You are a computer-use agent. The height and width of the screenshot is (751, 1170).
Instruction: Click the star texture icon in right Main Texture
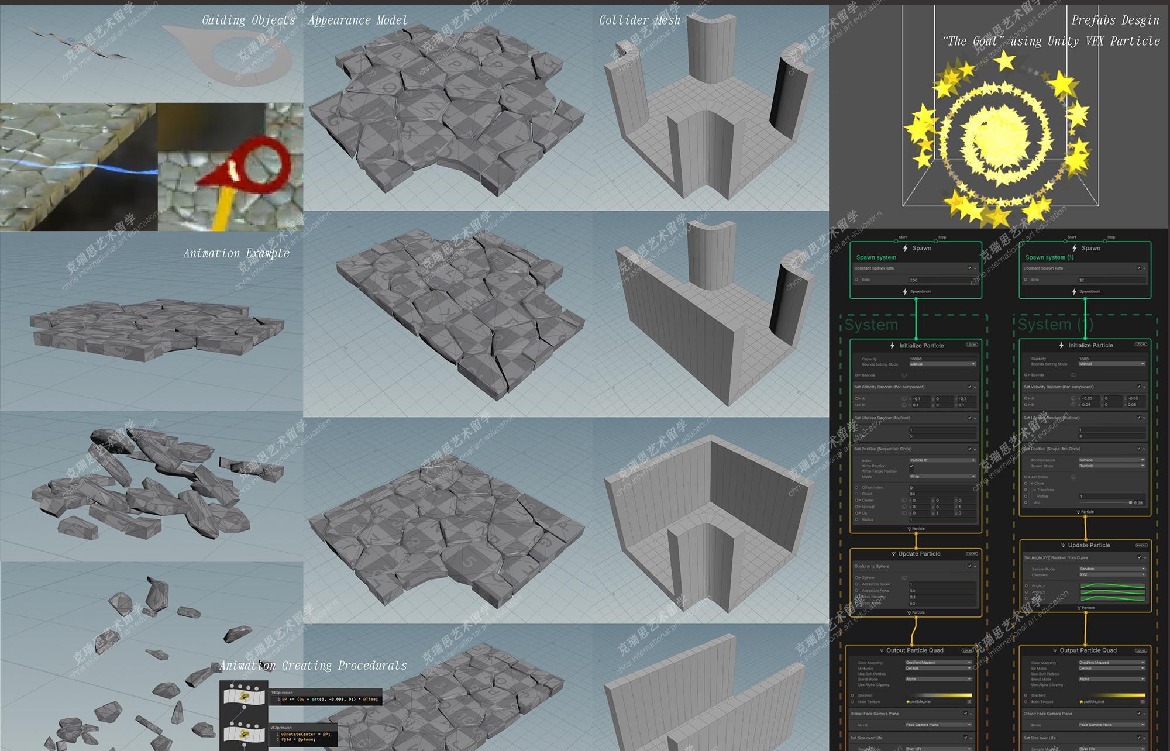point(1082,701)
